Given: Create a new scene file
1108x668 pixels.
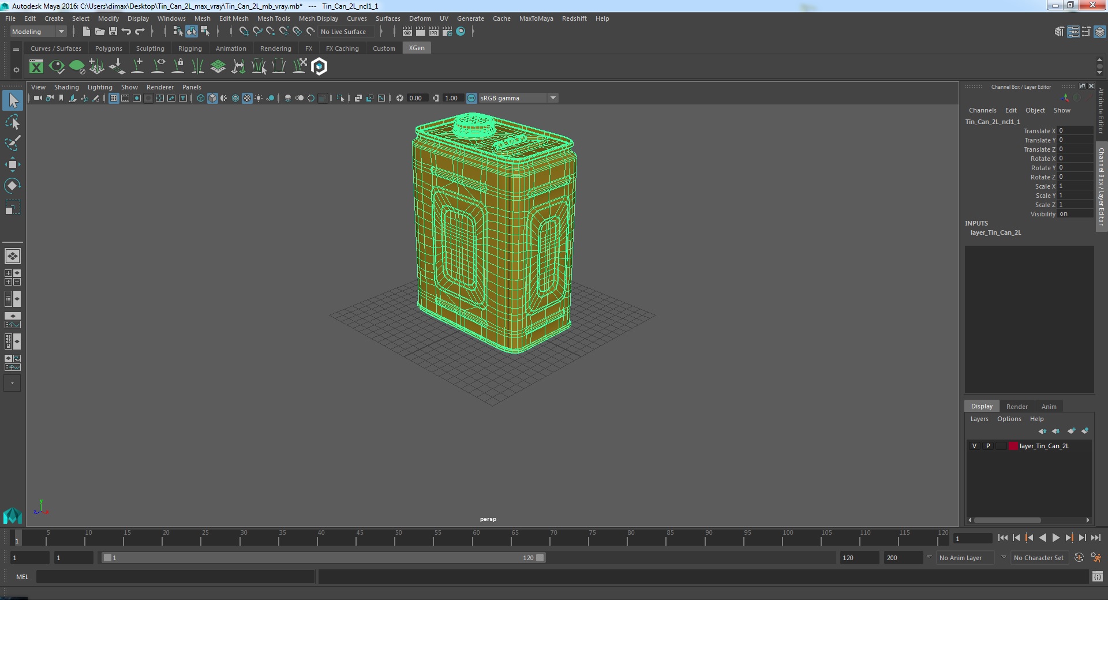Looking at the screenshot, I should pos(86,31).
